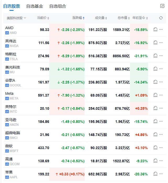This screenshot has width=168, height=183.
Task: Click the change -1.32 (-1.65%) for Micron
Action: click(x=73, y=69)
